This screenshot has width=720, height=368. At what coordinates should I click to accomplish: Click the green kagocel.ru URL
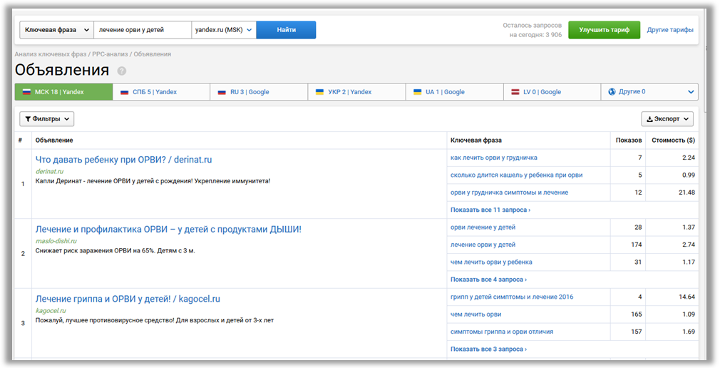point(51,310)
